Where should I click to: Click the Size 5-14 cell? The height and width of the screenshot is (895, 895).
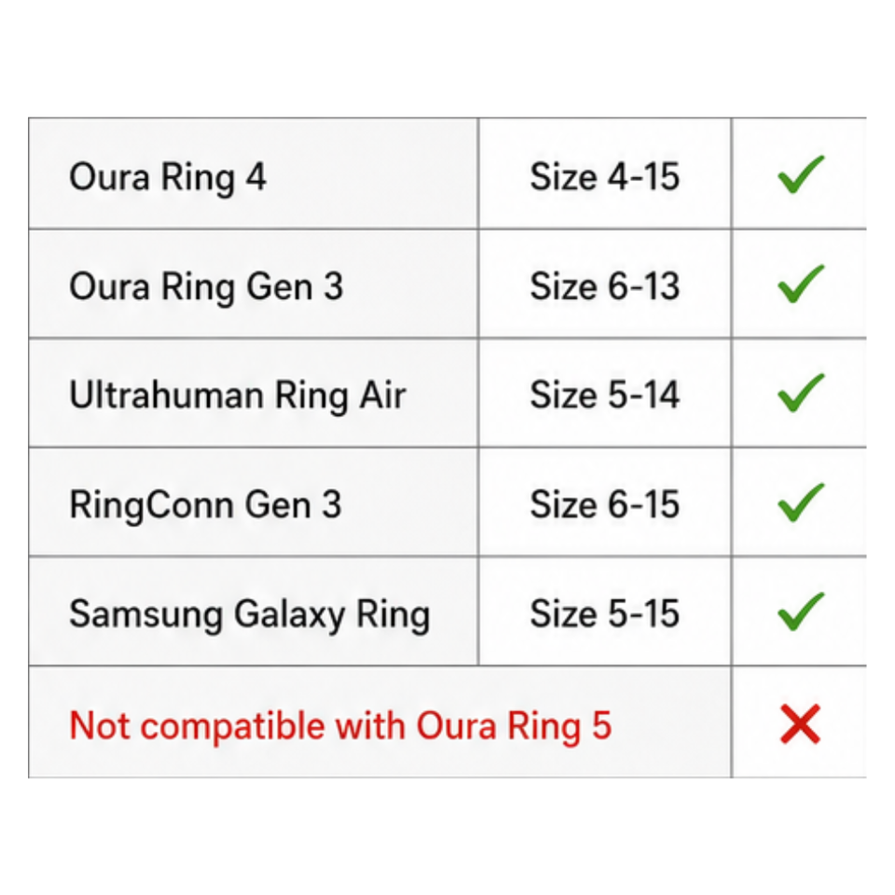pyautogui.click(x=604, y=394)
